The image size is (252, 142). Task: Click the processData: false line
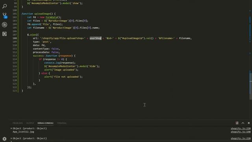46,52
